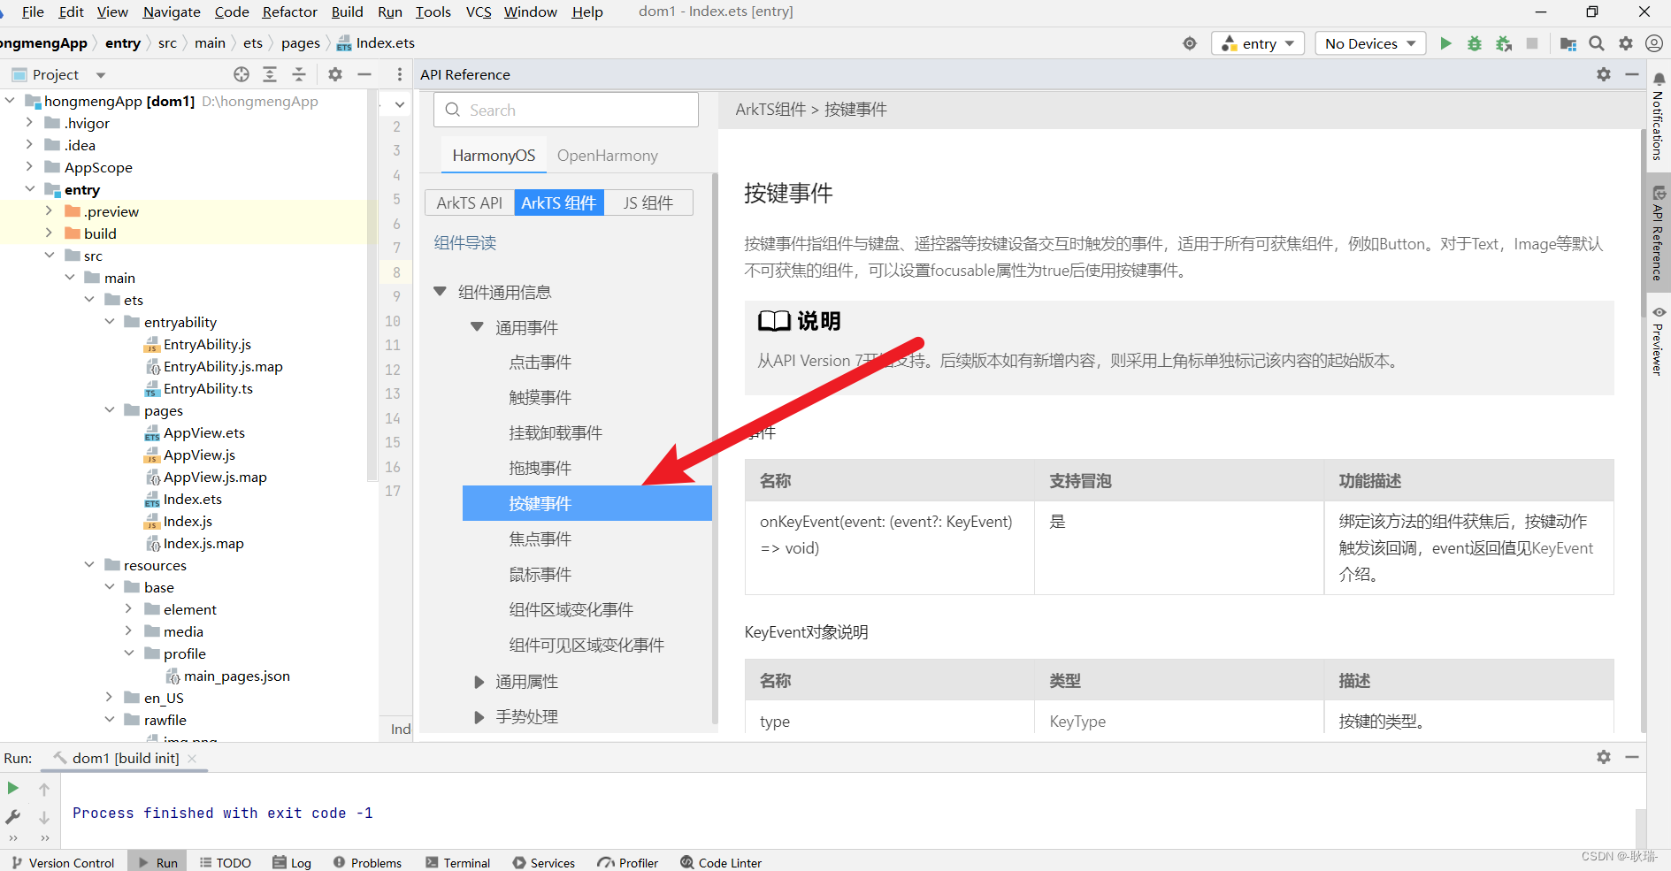The height and width of the screenshot is (871, 1671).
Task: Switch to the ArkTS API tab
Action: point(469,202)
